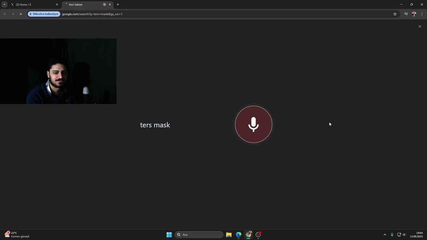The width and height of the screenshot is (427, 240).
Task: Open the Windows Start menu
Action: [x=169, y=235]
